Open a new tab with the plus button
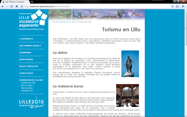The height and width of the screenshot is (117, 187). coord(32,2)
